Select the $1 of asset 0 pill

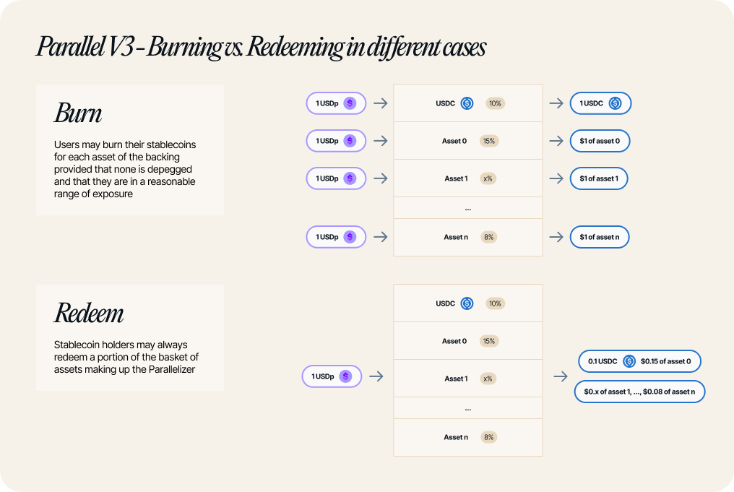[x=600, y=141]
